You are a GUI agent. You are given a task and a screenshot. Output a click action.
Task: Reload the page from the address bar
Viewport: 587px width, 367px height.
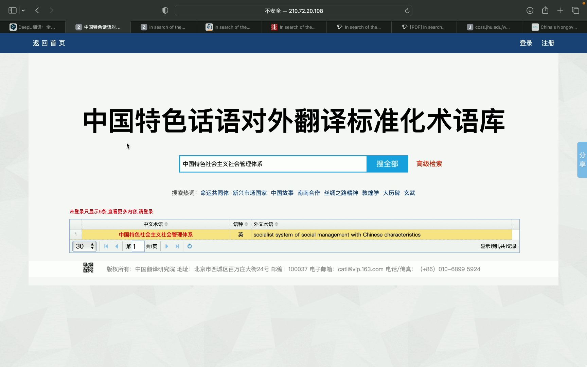tap(407, 11)
